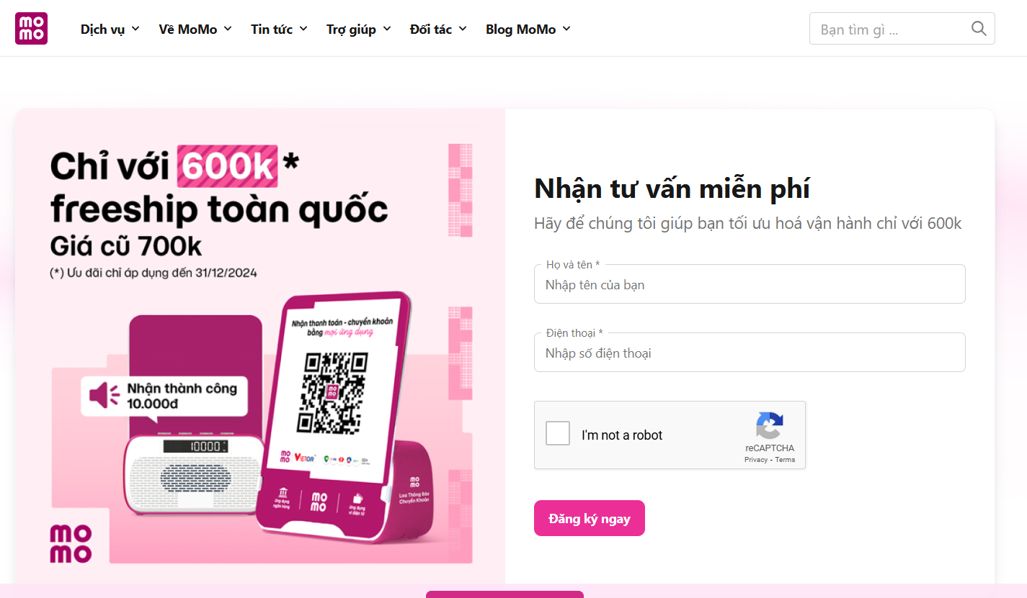The image size is (1027, 598).
Task: Open the Đối tác menu
Action: (438, 29)
